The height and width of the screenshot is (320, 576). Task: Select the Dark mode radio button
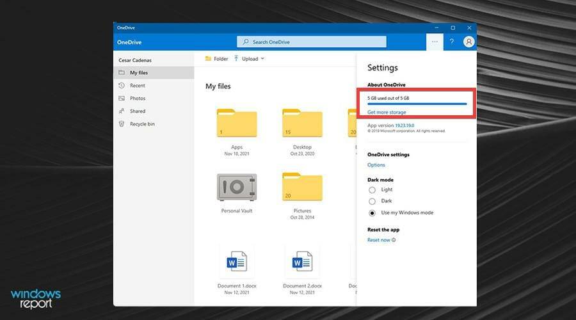tap(372, 201)
